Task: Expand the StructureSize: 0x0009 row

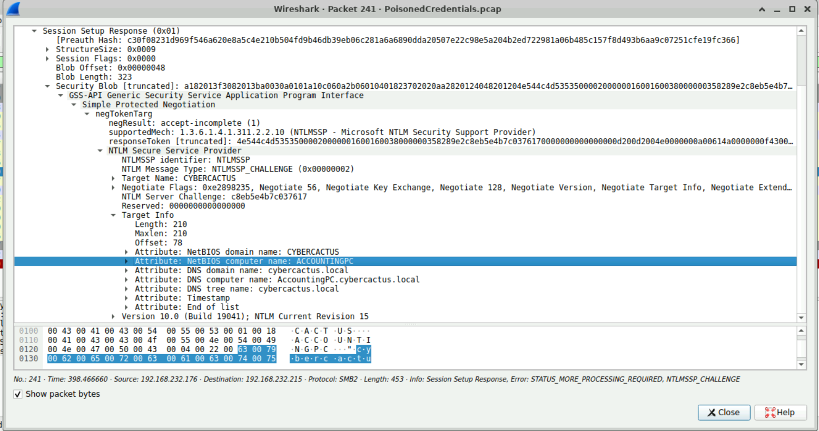Action: click(x=47, y=49)
